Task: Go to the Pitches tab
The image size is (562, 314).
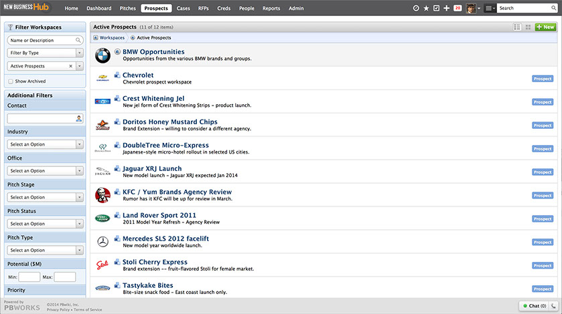Action: [x=127, y=8]
